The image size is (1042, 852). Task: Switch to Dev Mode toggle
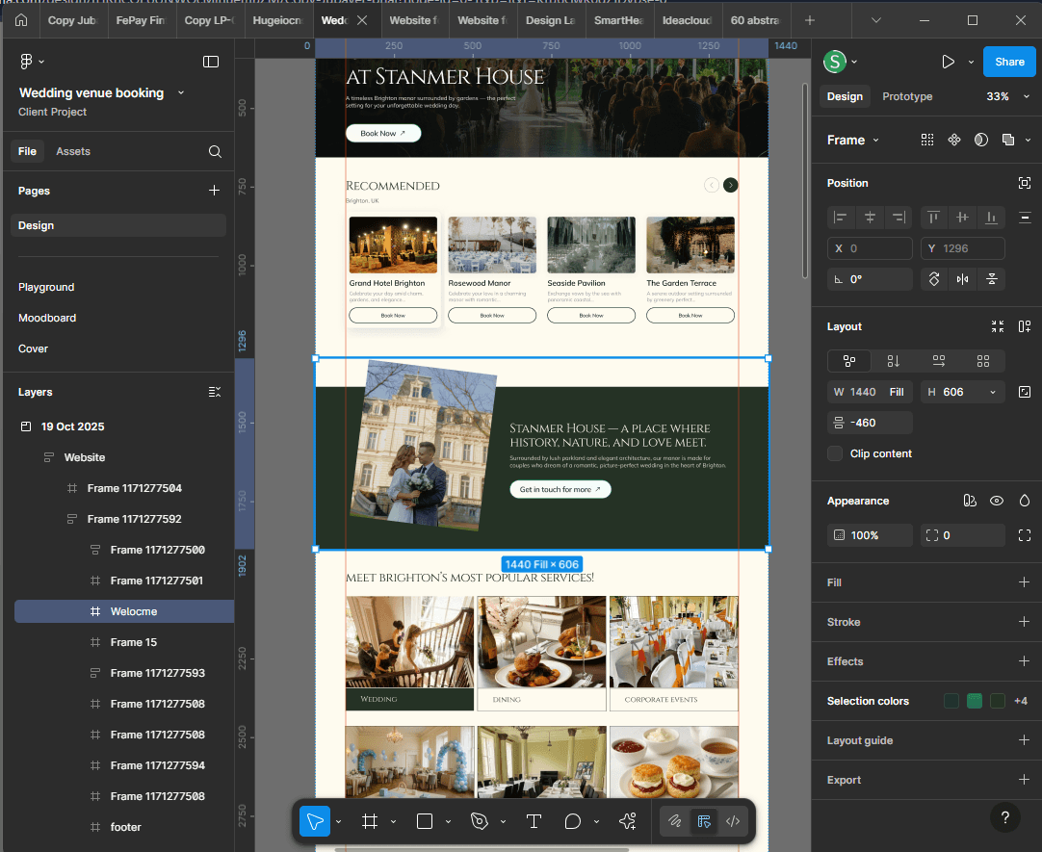tap(733, 821)
